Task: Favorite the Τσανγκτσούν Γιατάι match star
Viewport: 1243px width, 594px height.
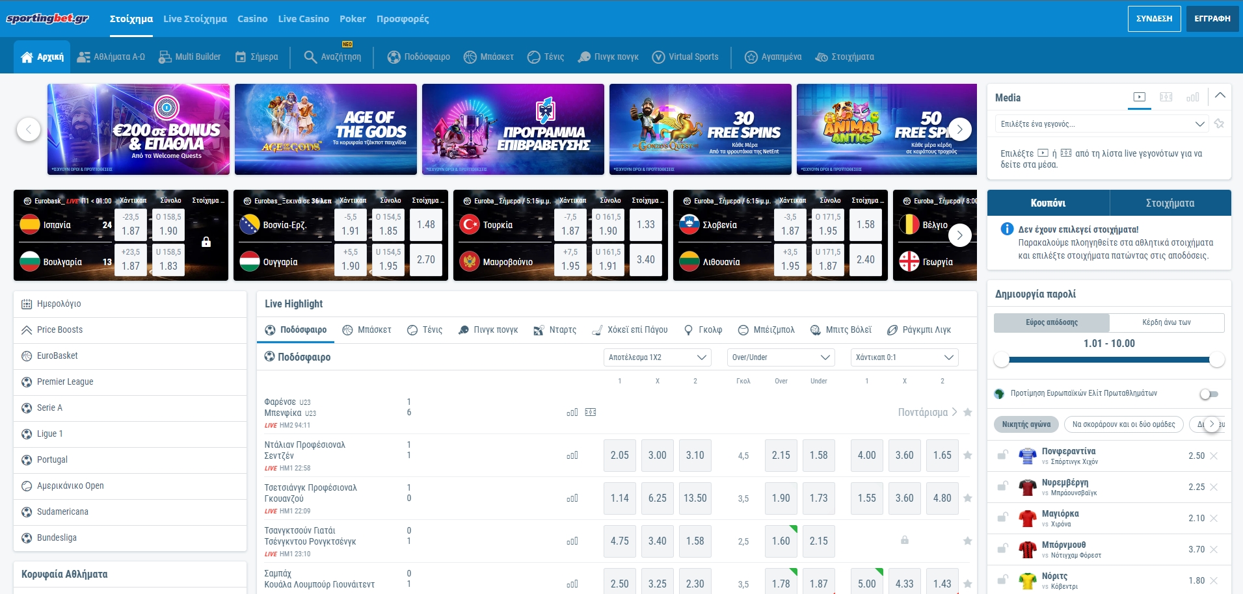Action: click(x=968, y=541)
